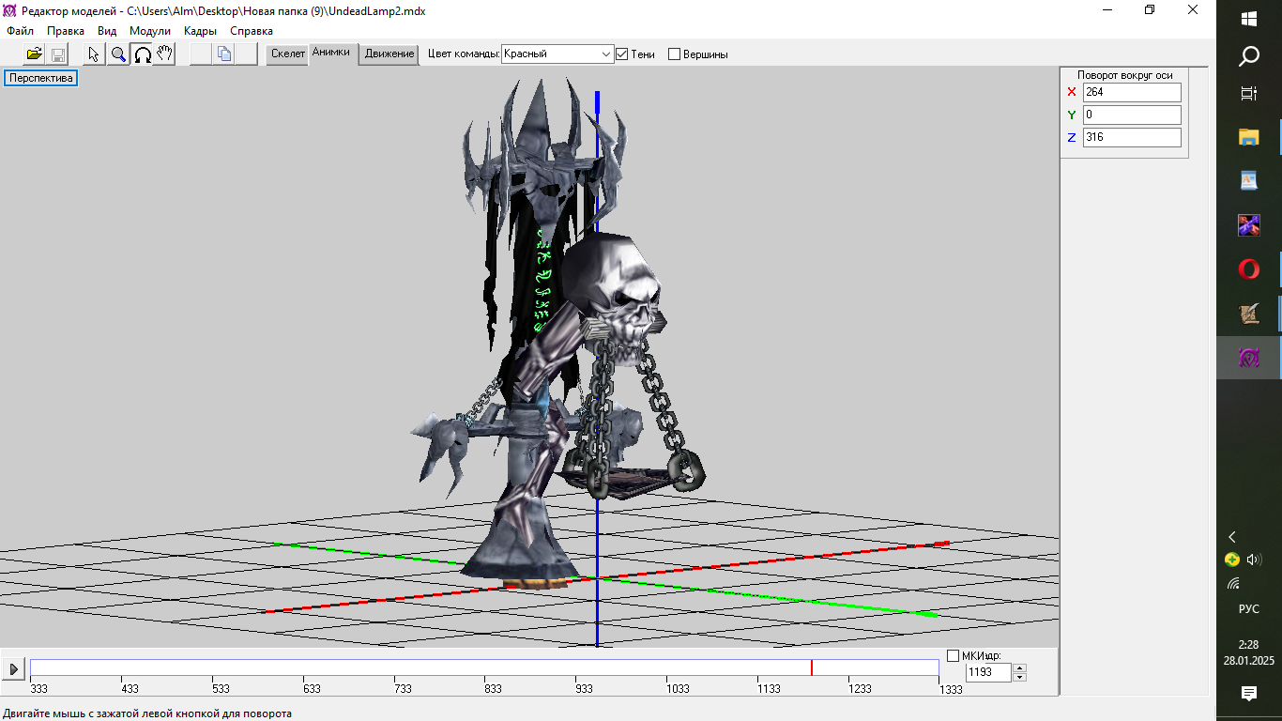The height and width of the screenshot is (721, 1282).
Task: Pick the hand pan tool
Action: (x=164, y=54)
